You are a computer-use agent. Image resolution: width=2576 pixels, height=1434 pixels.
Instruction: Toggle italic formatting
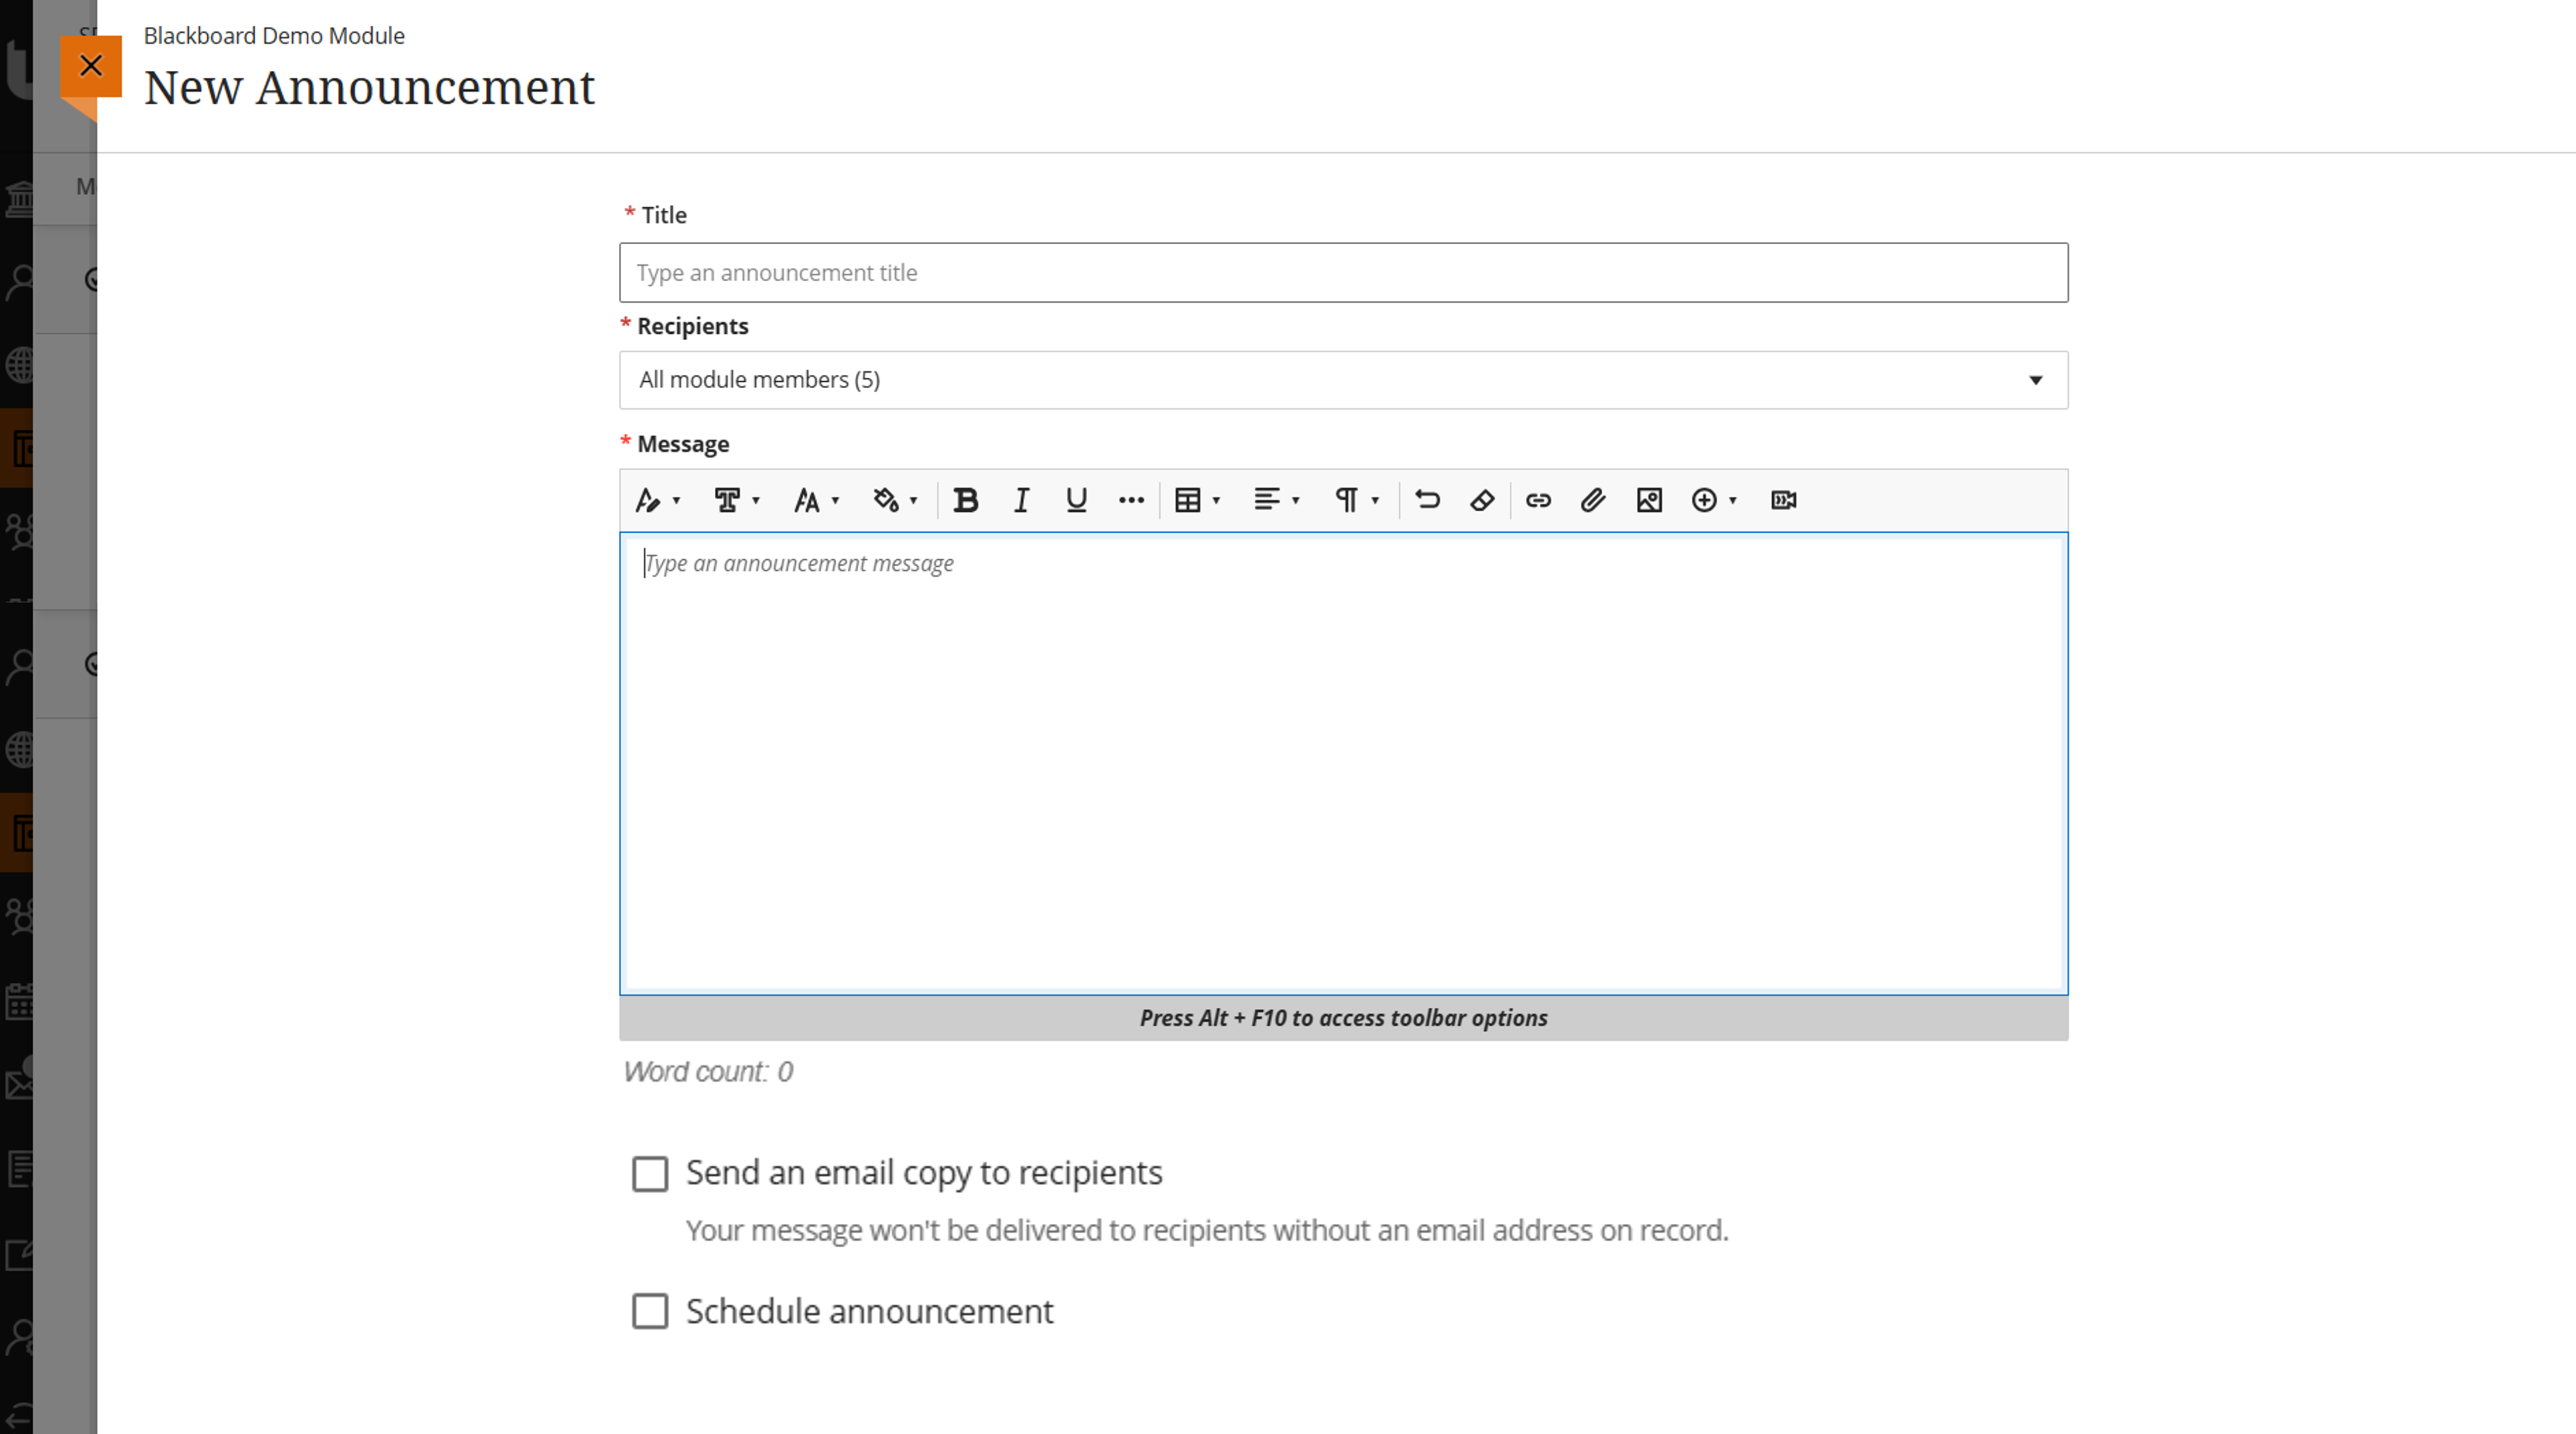click(x=1021, y=500)
